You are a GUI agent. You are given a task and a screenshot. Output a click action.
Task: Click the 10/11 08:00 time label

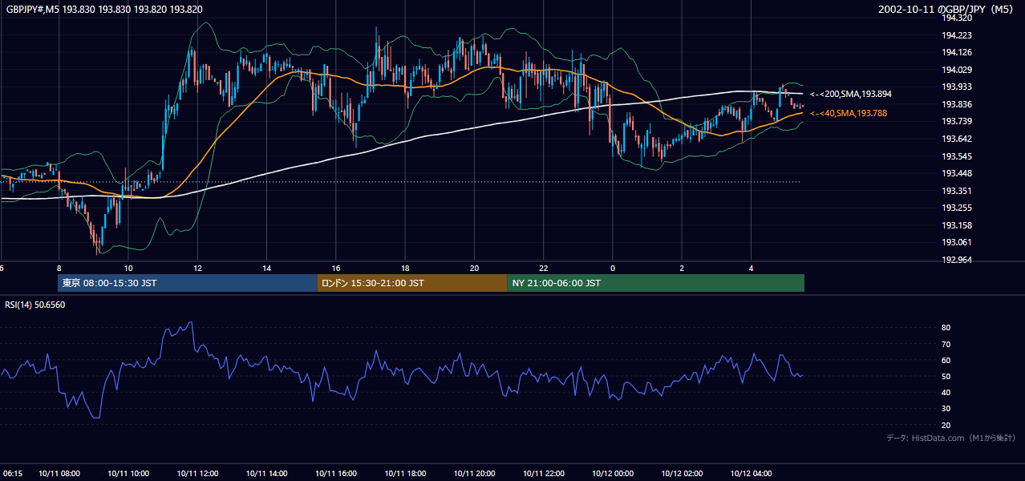tap(59, 474)
